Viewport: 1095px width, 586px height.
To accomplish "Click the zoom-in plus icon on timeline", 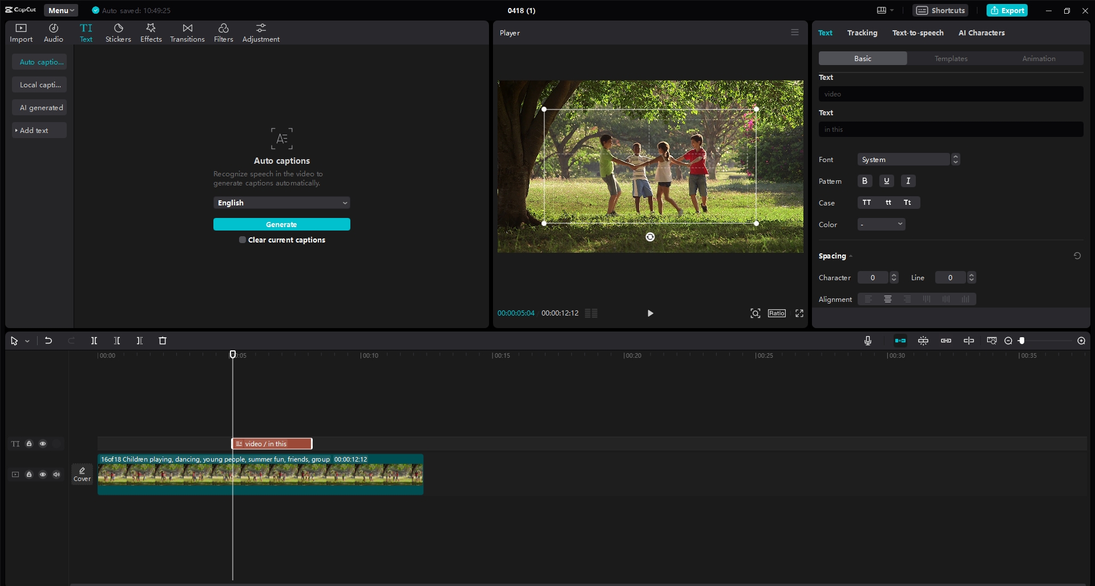I will (1081, 341).
